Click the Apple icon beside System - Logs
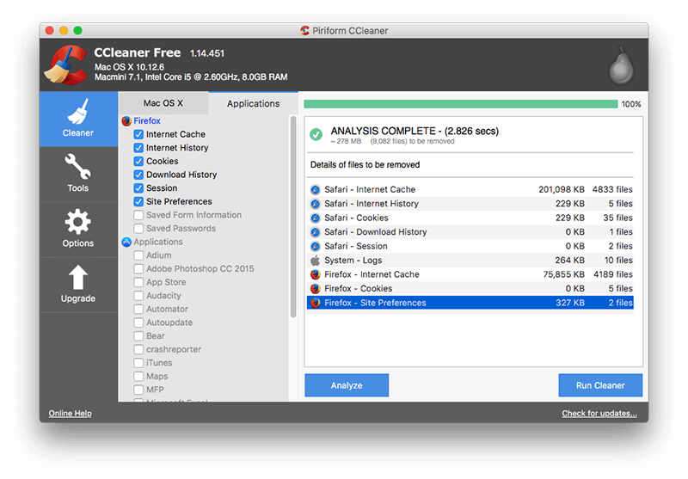Image resolution: width=688 pixels, height=479 pixels. pos(315,261)
